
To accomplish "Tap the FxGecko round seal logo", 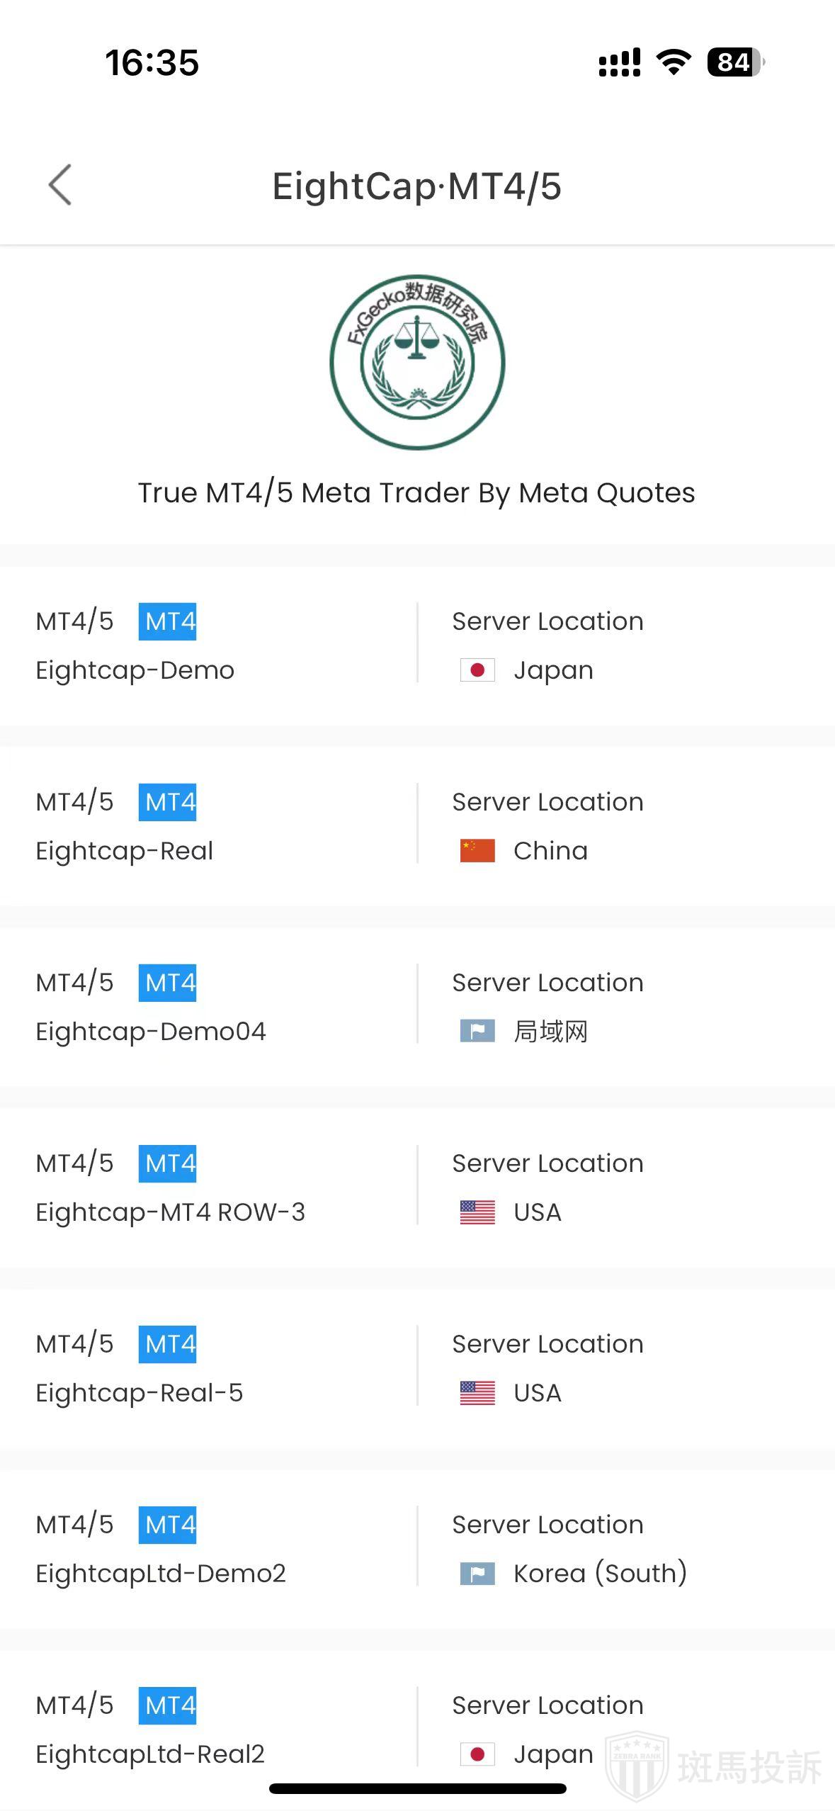I will (x=417, y=362).
